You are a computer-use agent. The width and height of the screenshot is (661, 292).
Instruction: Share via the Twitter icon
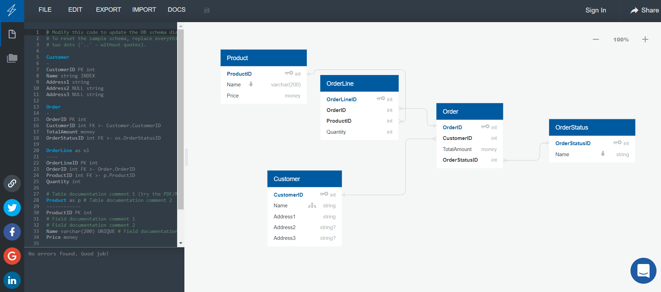click(x=12, y=208)
